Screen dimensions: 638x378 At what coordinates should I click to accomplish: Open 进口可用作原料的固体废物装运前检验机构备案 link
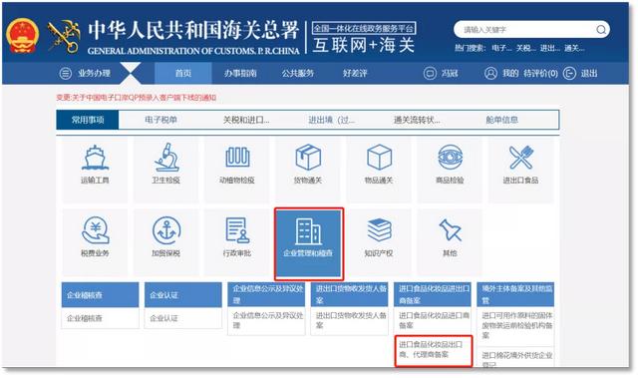pyautogui.click(x=516, y=325)
